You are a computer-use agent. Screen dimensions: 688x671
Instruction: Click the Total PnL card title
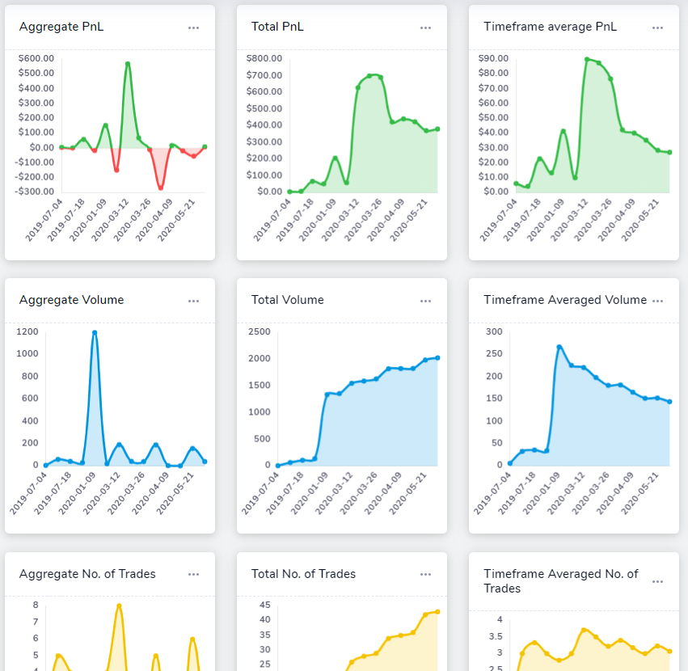point(277,27)
